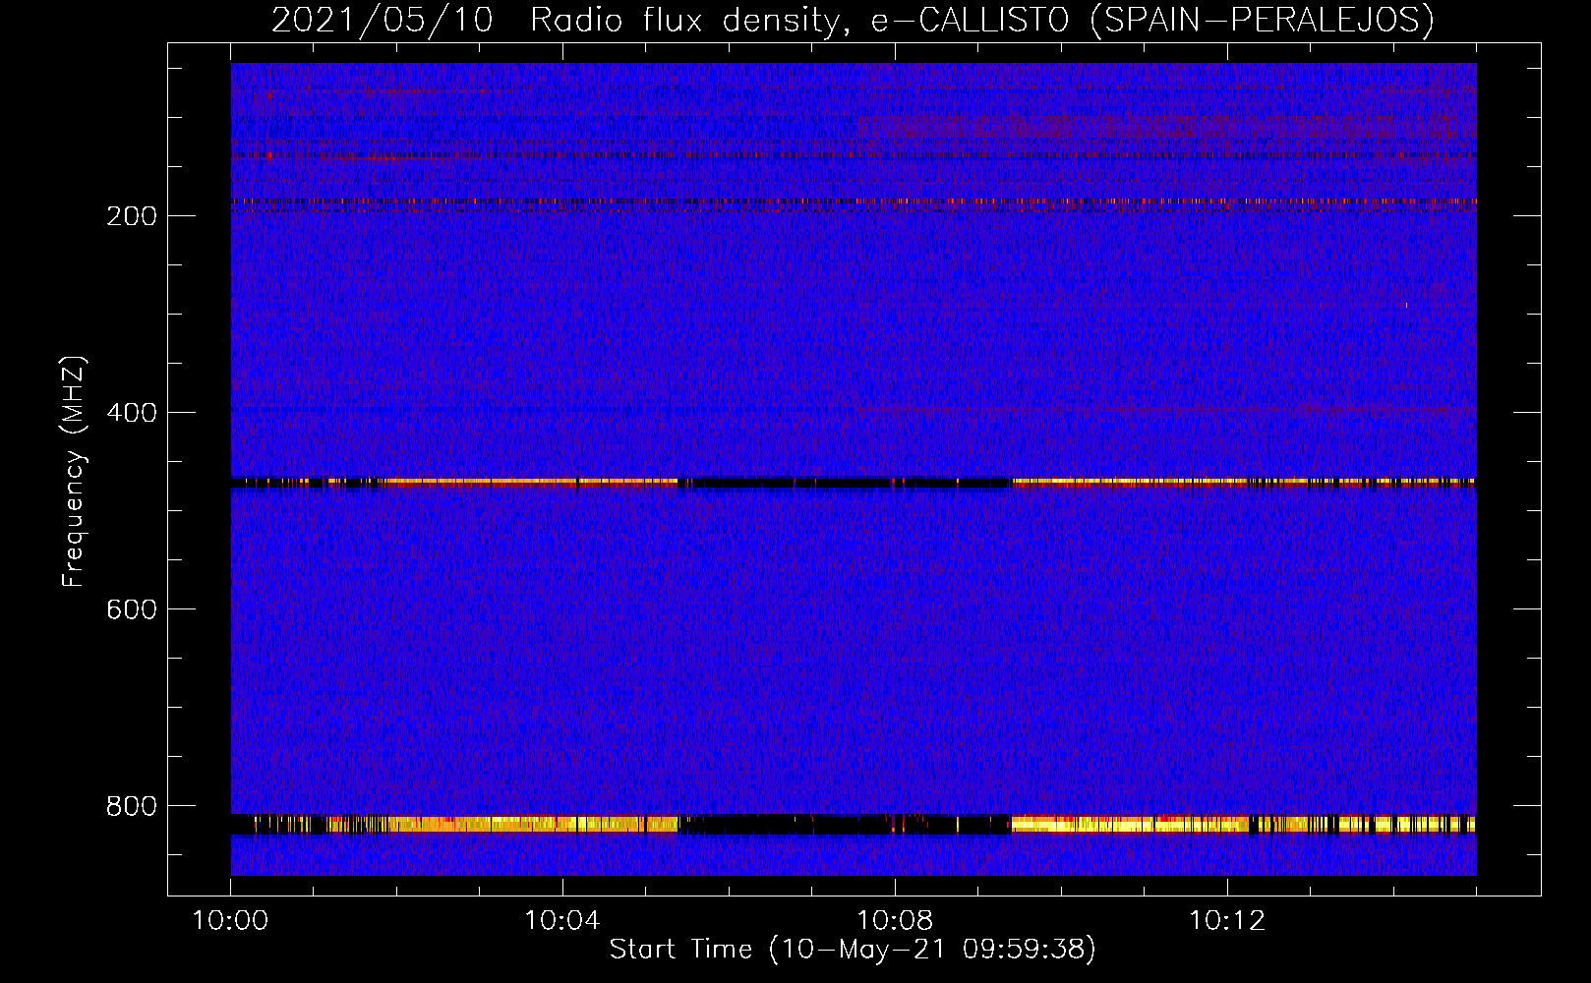Click the 200 frequency tick label
The image size is (1591, 983).
pos(132,215)
